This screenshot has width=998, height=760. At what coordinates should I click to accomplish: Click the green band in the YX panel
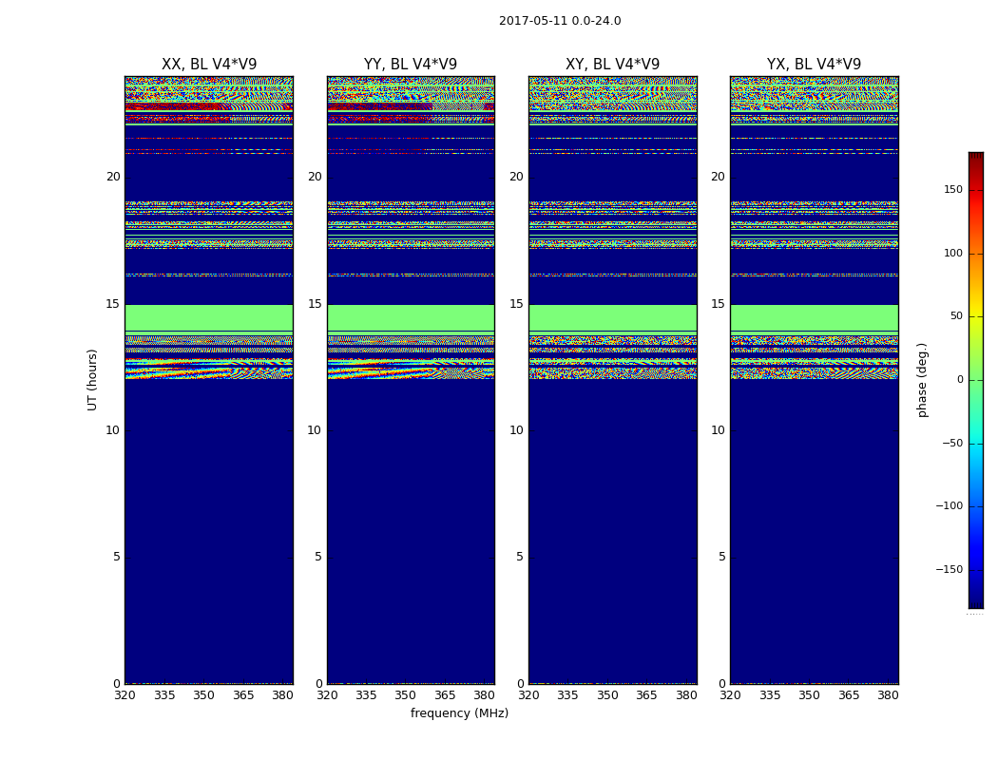814,317
